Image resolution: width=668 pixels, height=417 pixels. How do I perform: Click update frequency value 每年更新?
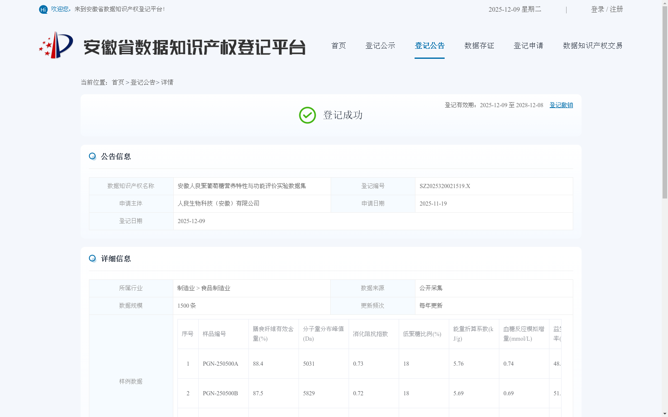click(x=431, y=306)
